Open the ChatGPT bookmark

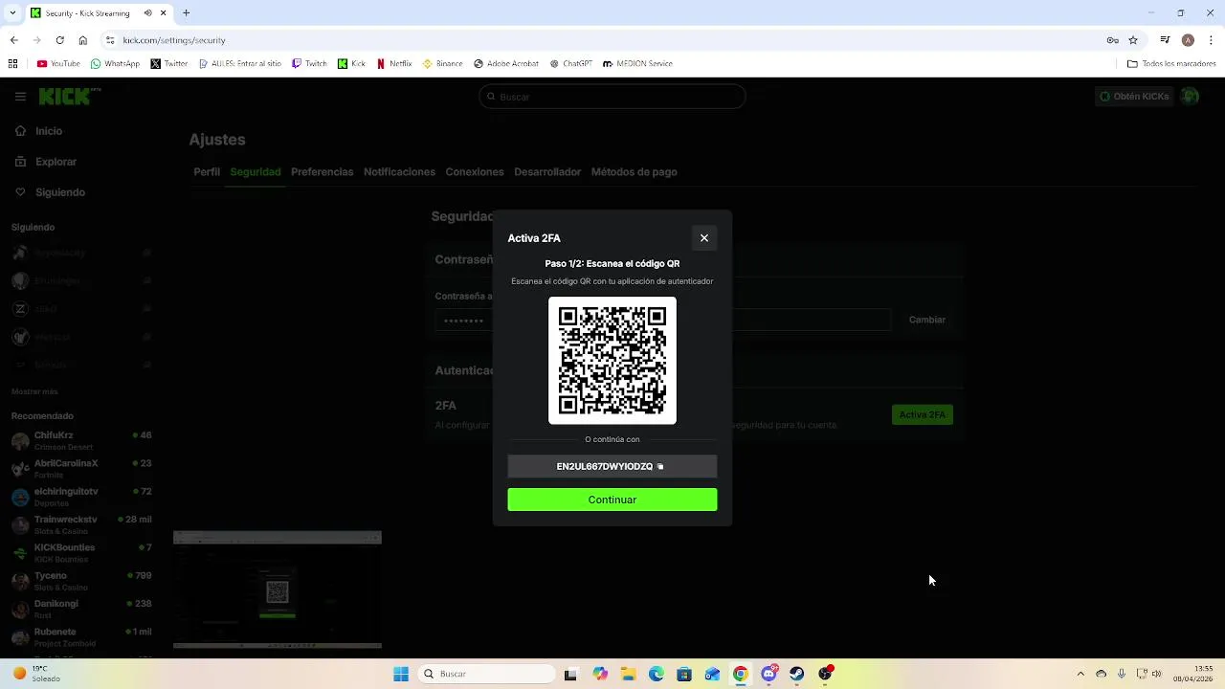coord(571,64)
